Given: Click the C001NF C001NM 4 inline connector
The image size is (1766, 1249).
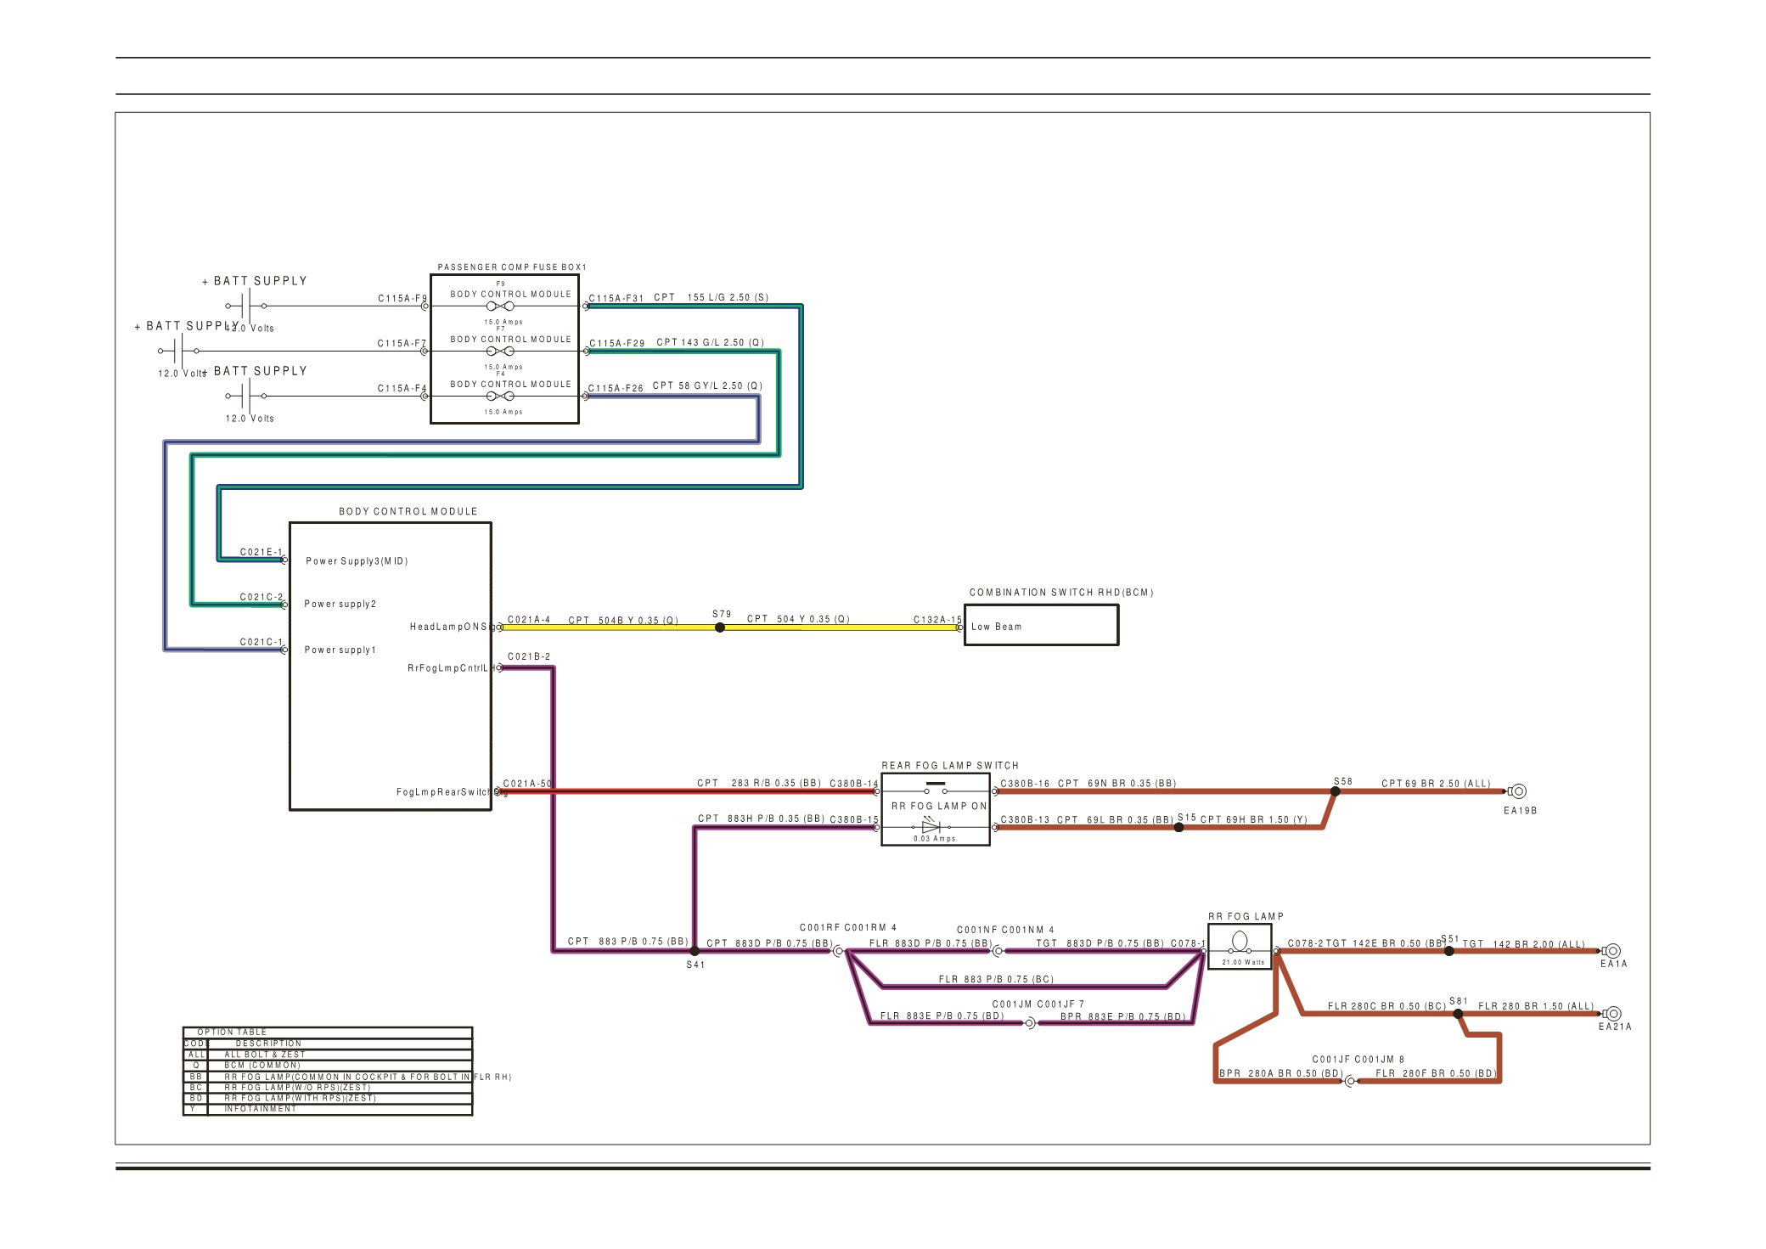Looking at the screenshot, I should [x=998, y=951].
